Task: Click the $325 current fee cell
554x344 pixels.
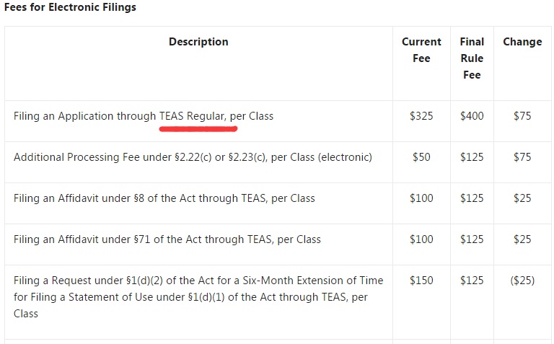Action: (x=421, y=115)
